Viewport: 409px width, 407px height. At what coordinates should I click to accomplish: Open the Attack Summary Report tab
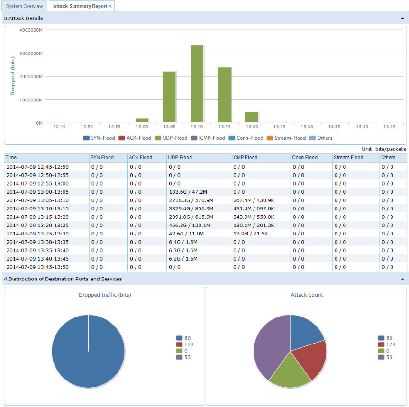[x=80, y=6]
